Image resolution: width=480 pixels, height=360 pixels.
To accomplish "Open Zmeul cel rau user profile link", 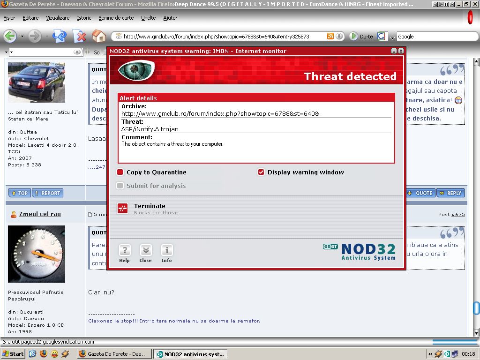I will point(40,214).
